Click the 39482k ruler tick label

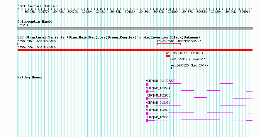click(x=116, y=12)
